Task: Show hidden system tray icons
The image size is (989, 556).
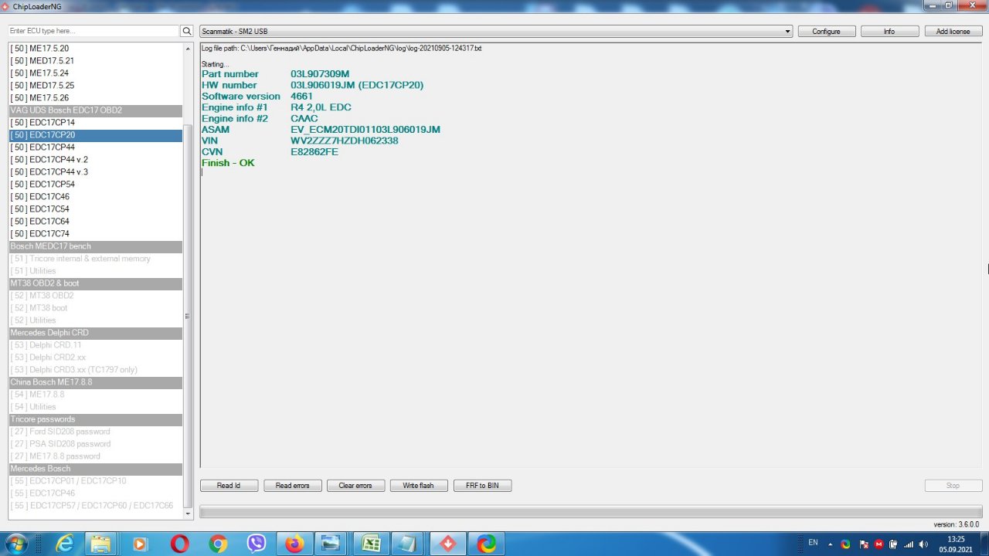Action: point(832,544)
